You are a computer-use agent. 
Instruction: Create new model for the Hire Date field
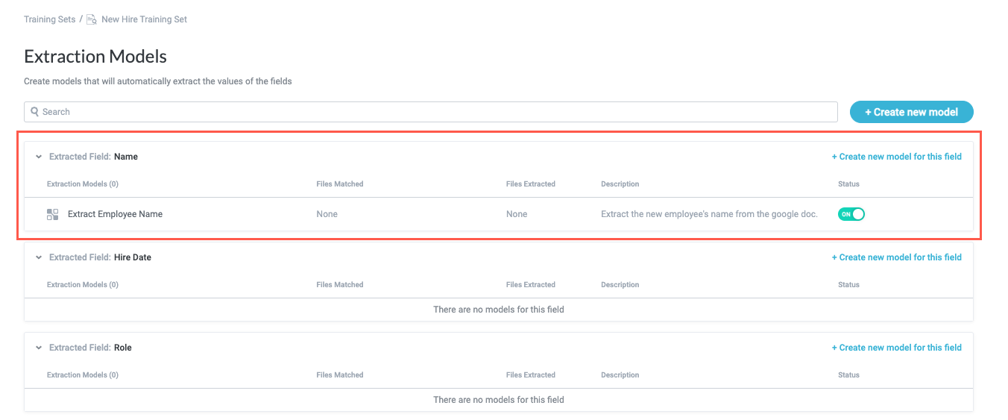point(896,257)
